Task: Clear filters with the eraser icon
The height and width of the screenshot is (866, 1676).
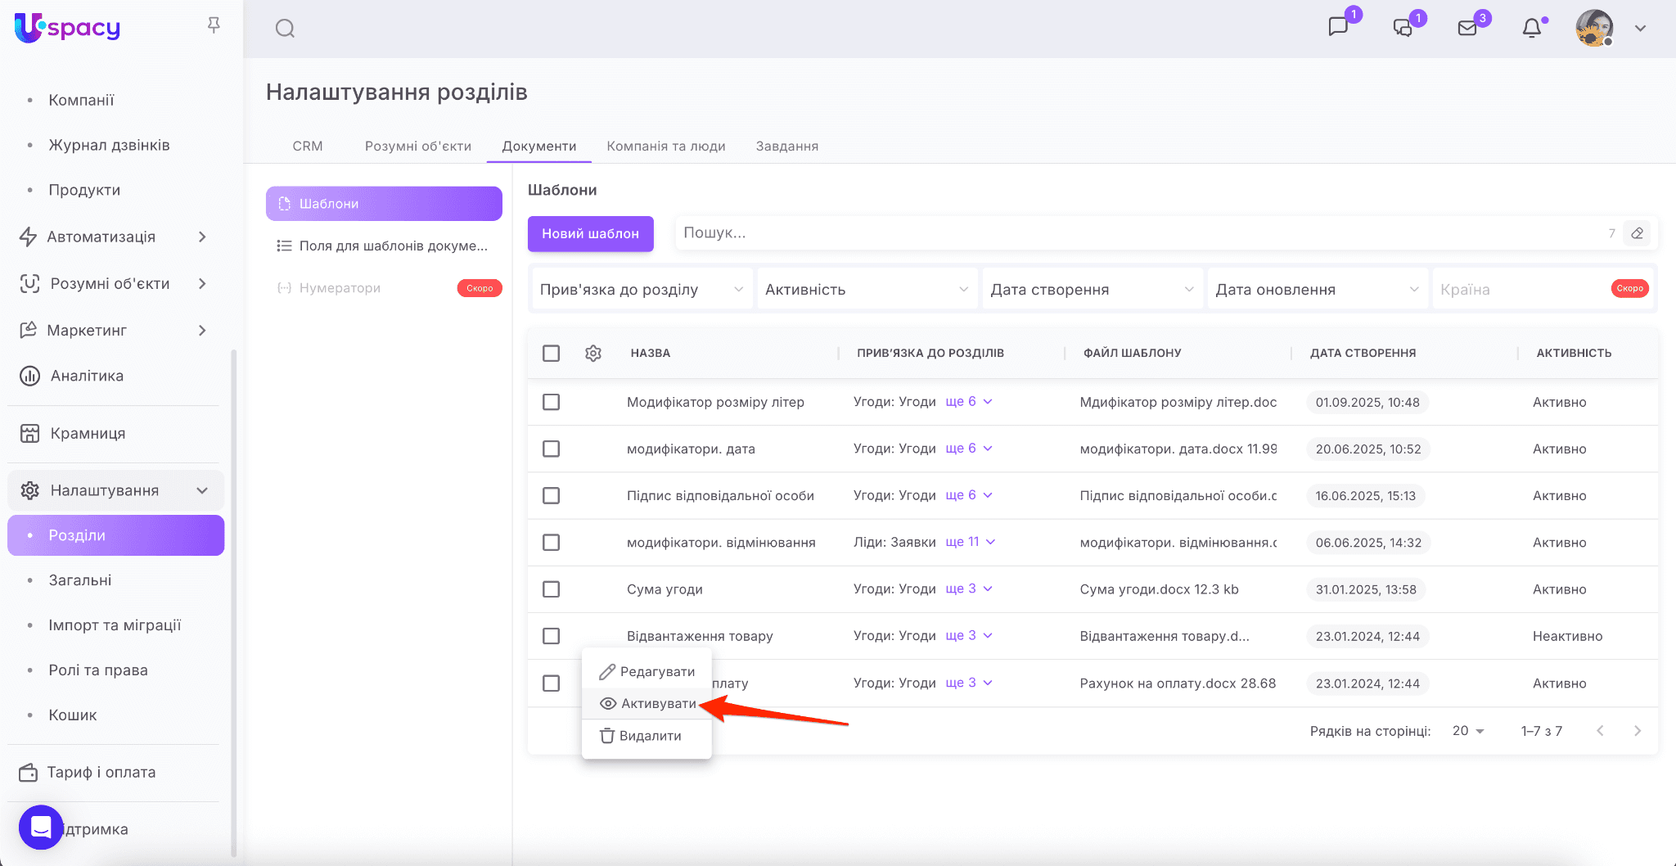Action: 1637,233
